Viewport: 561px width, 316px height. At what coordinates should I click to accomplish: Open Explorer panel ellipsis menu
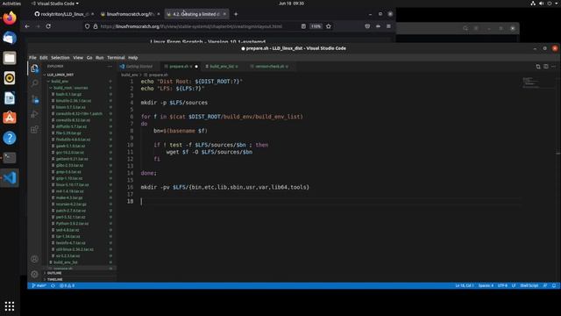tap(110, 67)
